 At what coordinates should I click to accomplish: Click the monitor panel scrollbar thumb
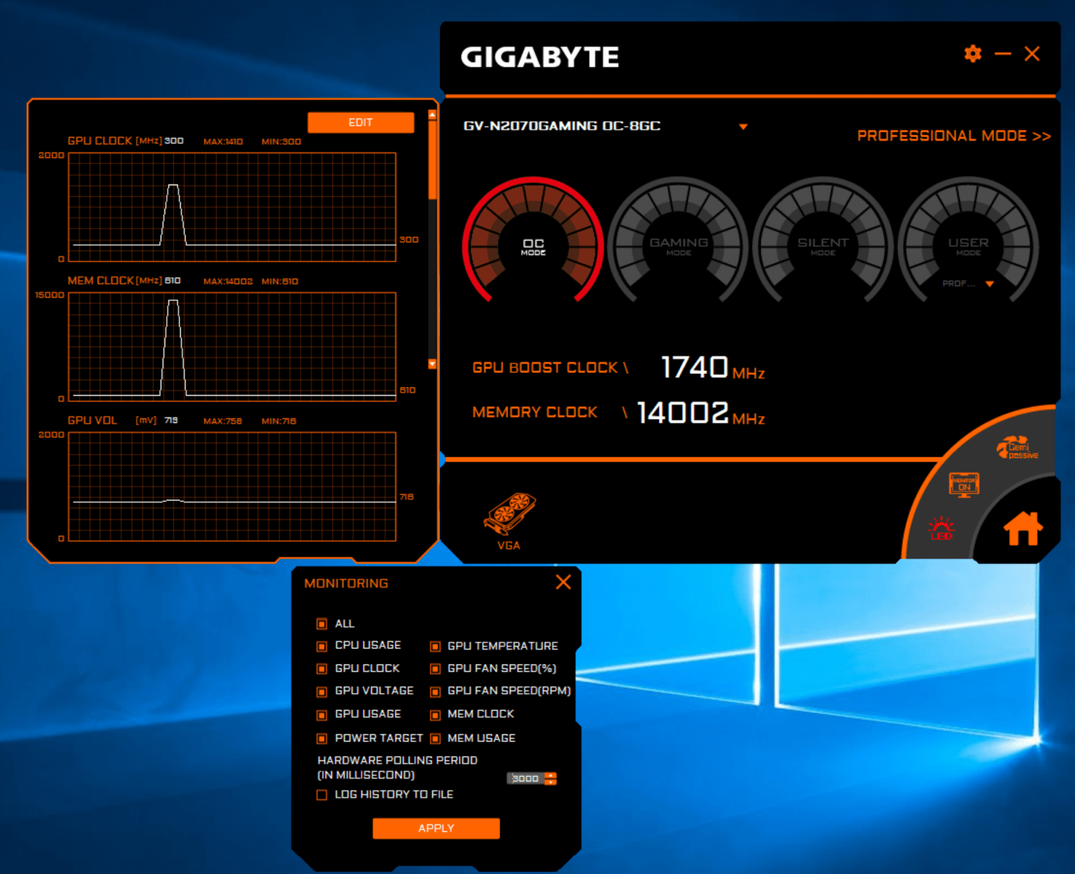click(x=432, y=160)
